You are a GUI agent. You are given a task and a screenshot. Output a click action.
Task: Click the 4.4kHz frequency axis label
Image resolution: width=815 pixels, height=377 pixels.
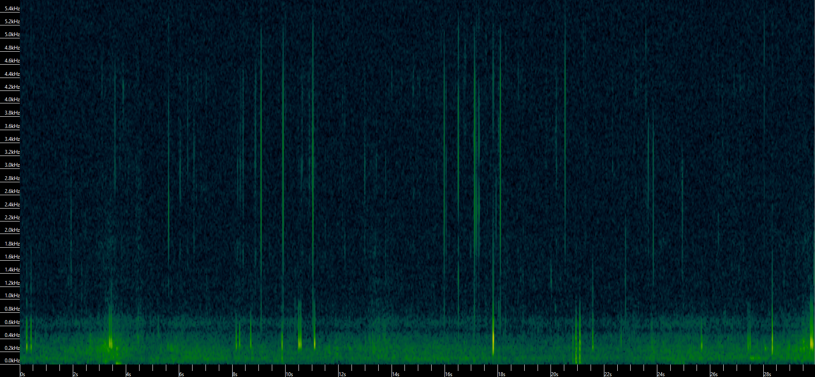(x=12, y=74)
